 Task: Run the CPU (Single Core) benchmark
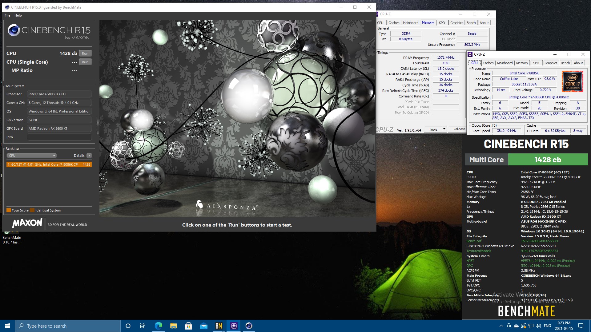85,62
